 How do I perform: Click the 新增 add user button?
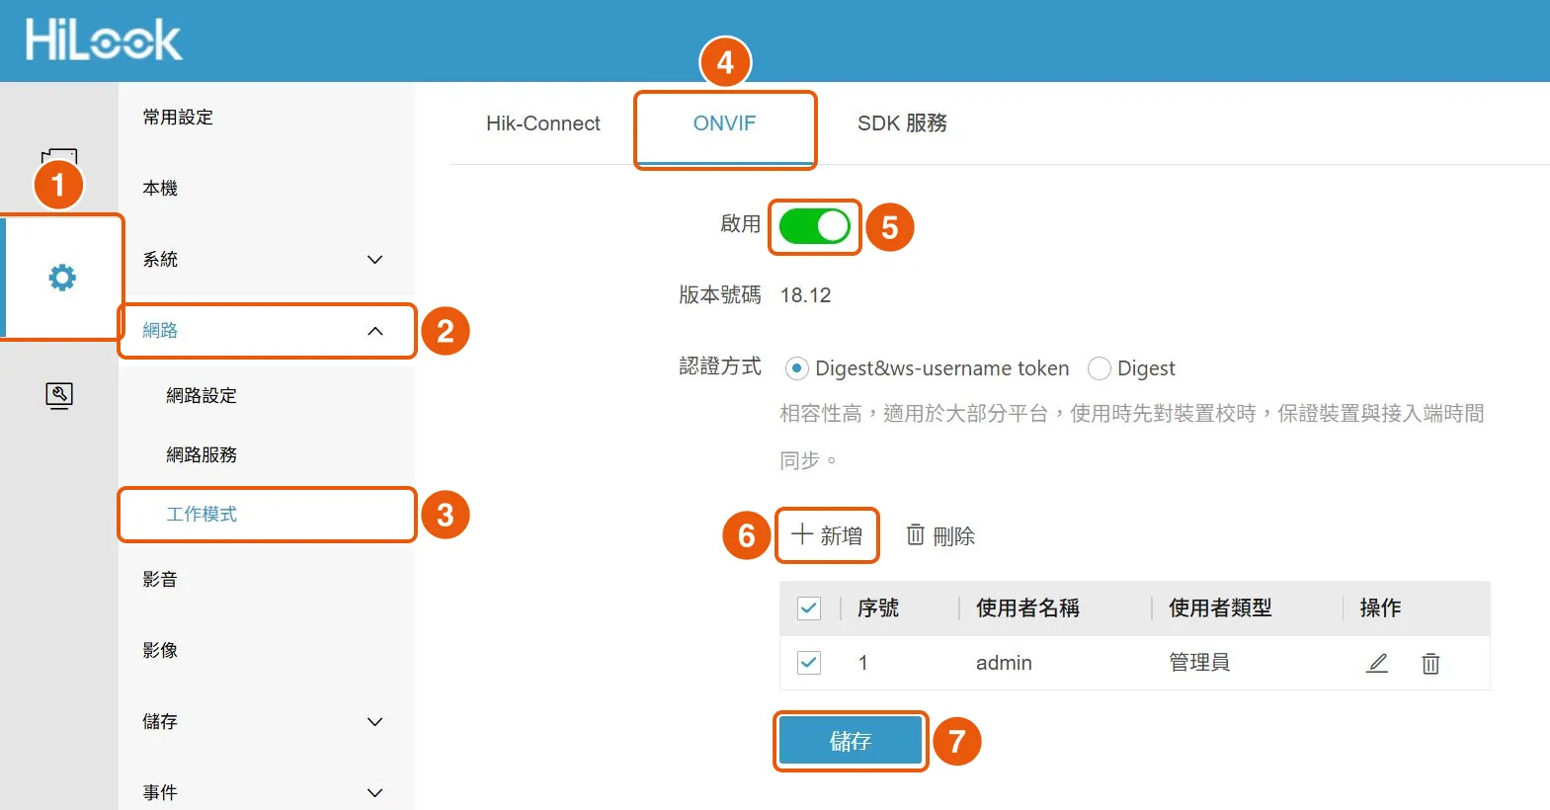827,535
